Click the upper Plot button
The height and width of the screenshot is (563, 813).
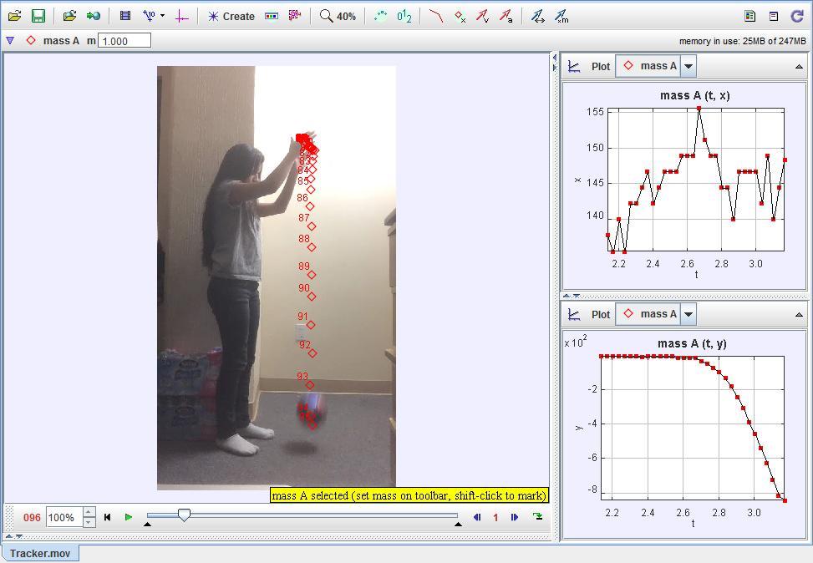601,66
